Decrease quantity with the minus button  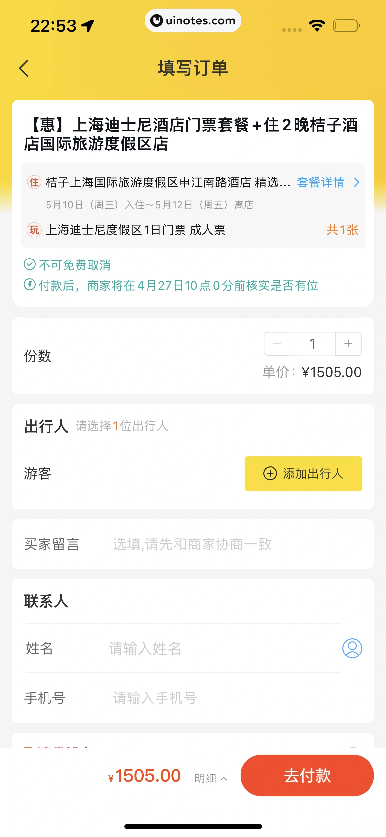[x=277, y=344]
